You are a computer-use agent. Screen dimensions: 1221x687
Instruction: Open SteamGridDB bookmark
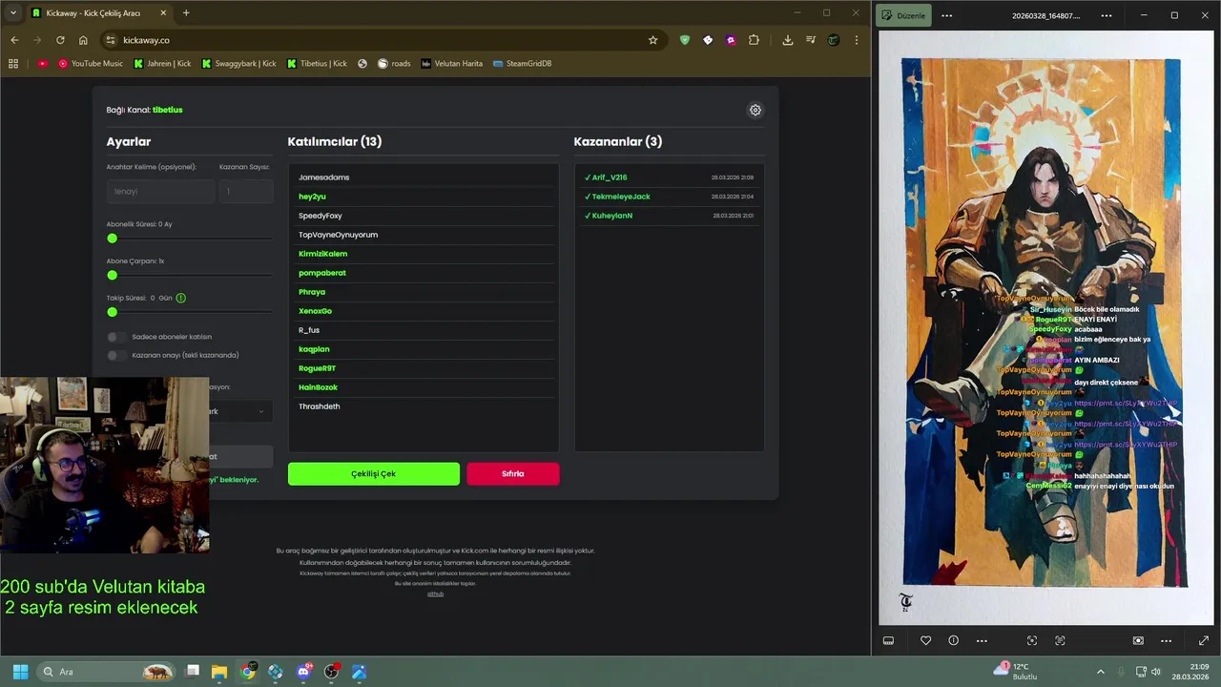(522, 64)
